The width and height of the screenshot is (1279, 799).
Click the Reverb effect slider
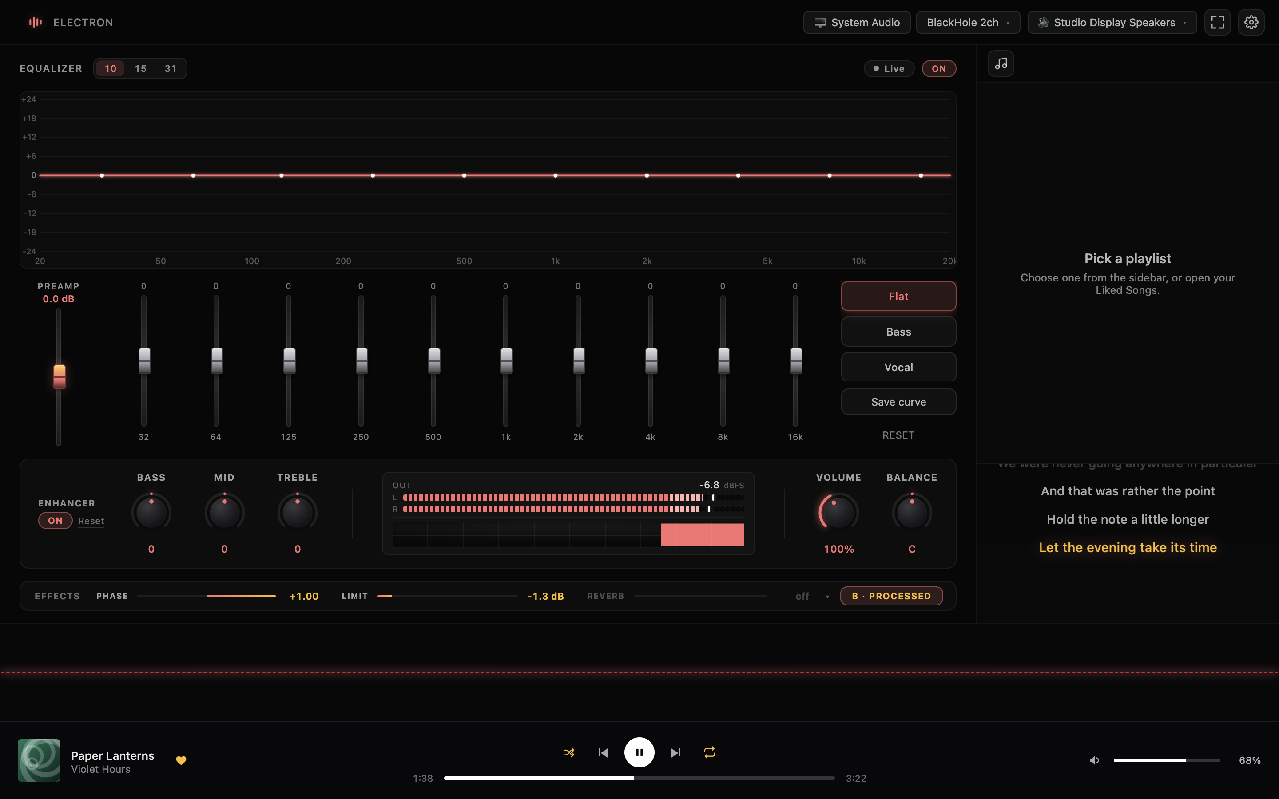coord(700,596)
